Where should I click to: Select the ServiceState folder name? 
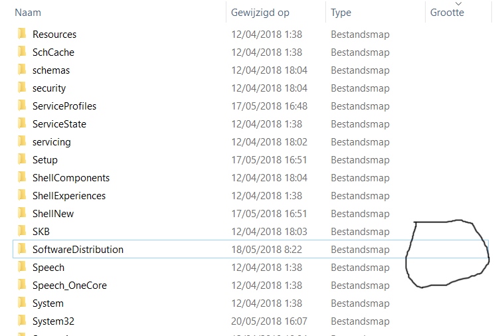pos(59,124)
